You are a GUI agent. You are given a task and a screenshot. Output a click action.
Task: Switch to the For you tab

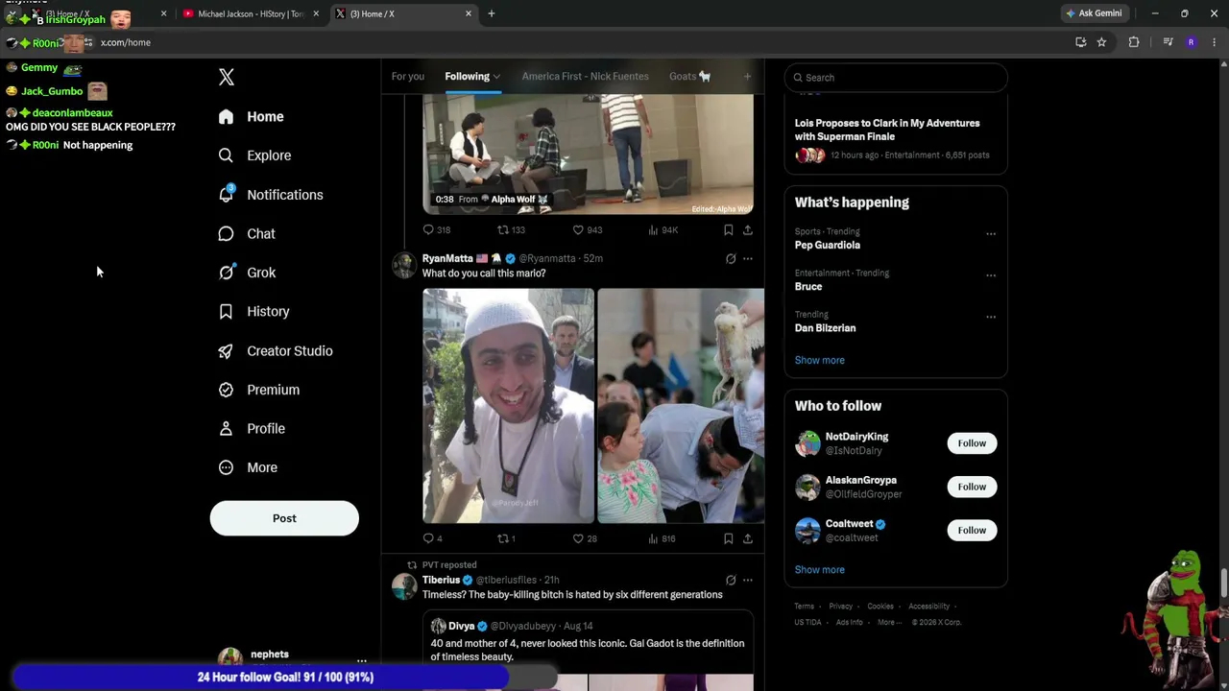pos(408,77)
